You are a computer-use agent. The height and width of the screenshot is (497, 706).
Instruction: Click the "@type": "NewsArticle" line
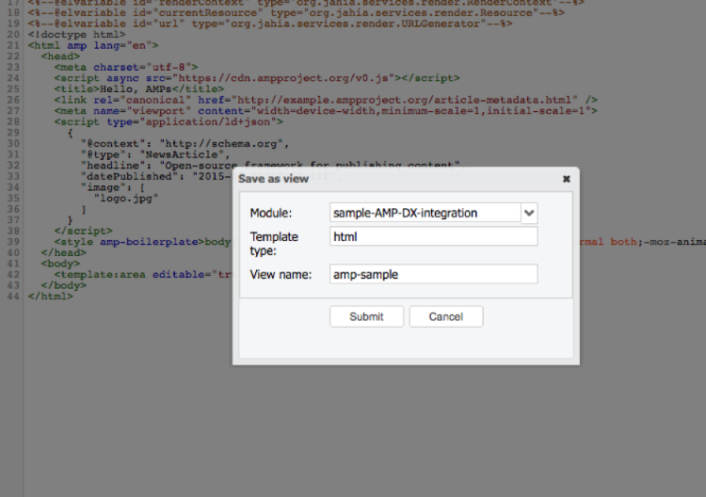(x=155, y=154)
